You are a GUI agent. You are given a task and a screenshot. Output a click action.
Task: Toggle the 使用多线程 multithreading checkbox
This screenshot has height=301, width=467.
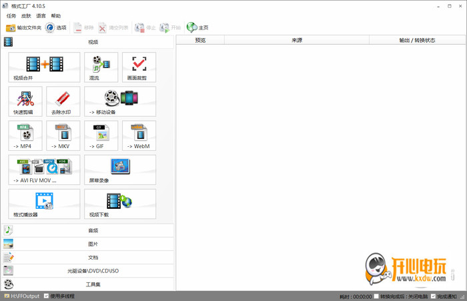coord(46,296)
